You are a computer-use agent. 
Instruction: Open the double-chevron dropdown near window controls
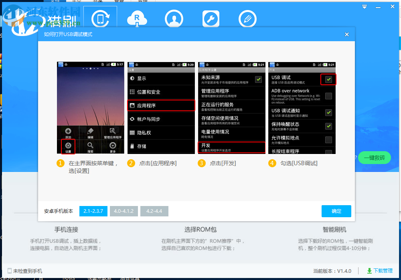point(364,6)
